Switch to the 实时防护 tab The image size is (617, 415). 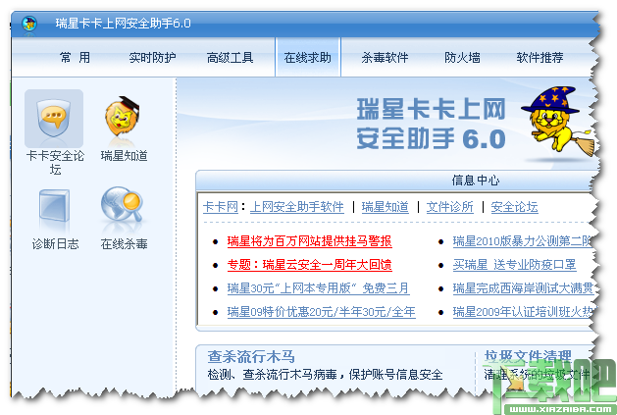(152, 58)
